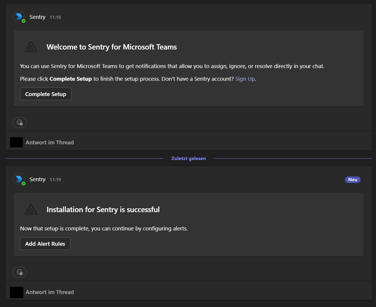Click the 'Installation for Sentry is successful' heading
Screen dimensions: 376x307
click(103, 209)
